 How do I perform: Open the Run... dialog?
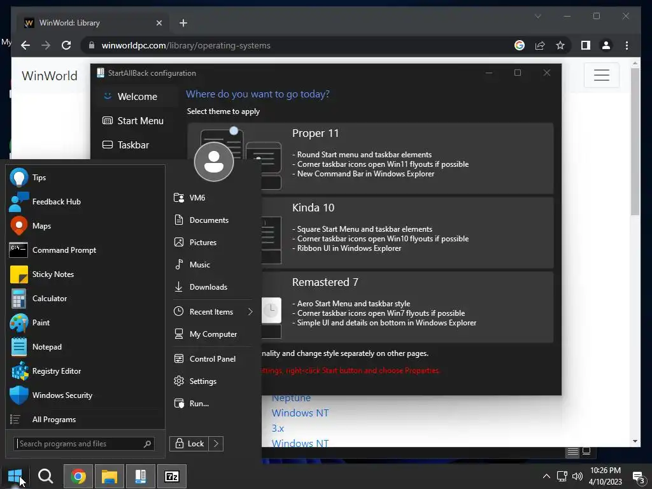(x=213, y=403)
